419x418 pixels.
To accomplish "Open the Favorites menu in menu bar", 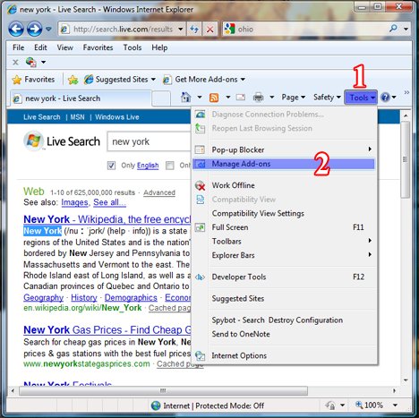I will [98, 47].
